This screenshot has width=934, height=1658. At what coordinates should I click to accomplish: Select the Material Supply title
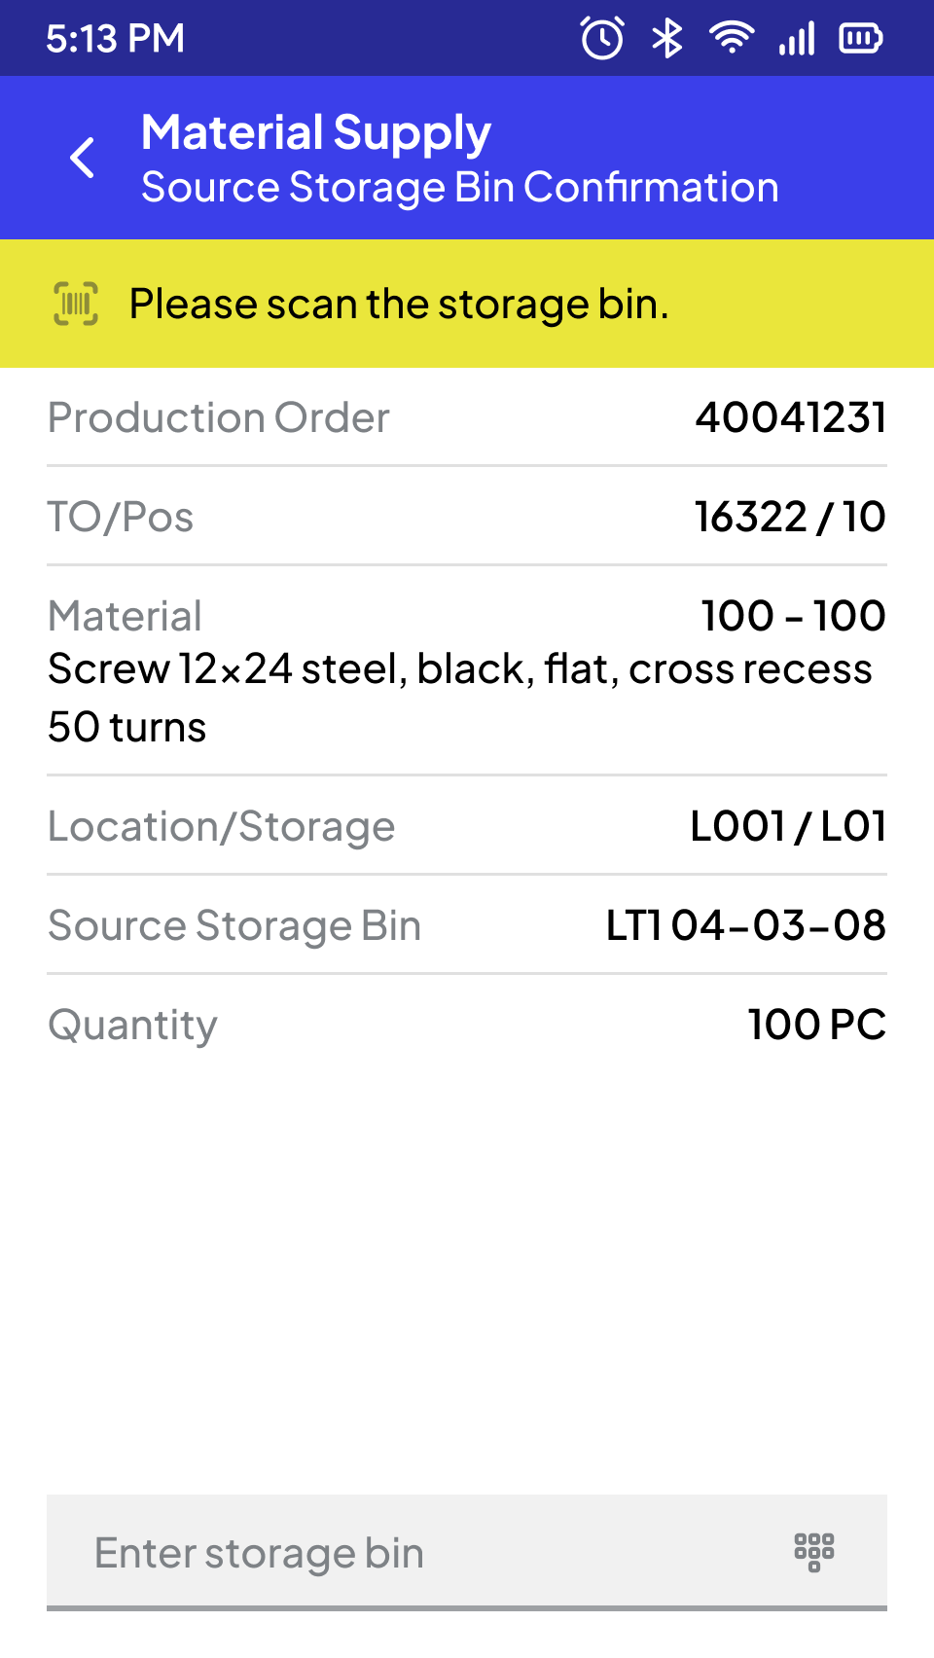click(316, 133)
